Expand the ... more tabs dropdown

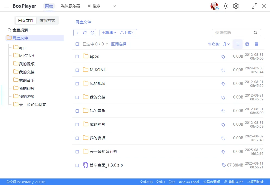[x=112, y=6]
